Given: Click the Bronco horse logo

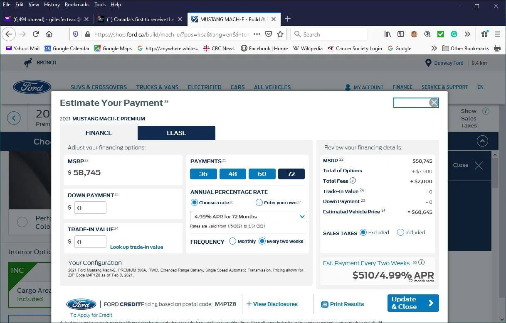Looking at the screenshot, I should 28,63.
